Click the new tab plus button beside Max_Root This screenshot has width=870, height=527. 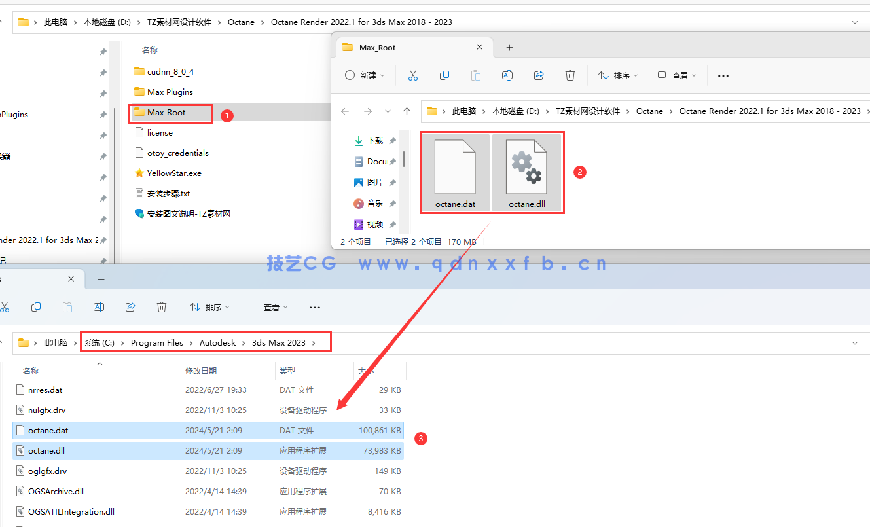509,48
